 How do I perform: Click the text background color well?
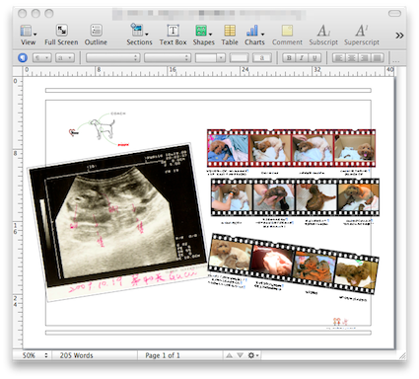coord(262,58)
